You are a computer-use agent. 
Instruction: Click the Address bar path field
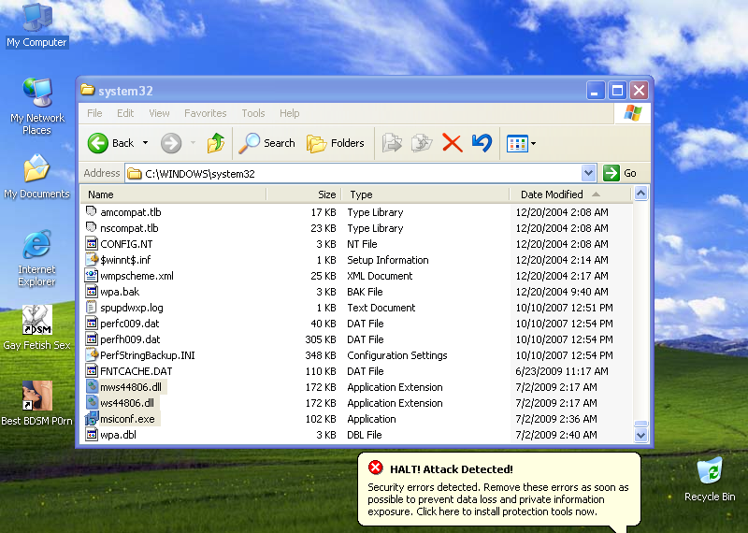[353, 173]
